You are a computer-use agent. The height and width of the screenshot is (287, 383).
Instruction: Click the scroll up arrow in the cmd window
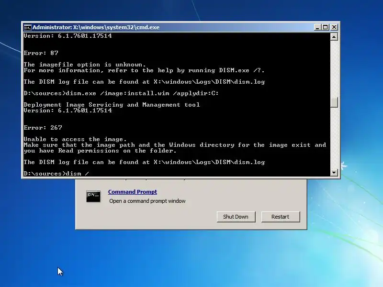pos(334,37)
